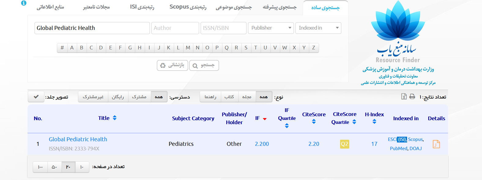
Task: Click the IF value 2.200
Action: click(x=262, y=144)
